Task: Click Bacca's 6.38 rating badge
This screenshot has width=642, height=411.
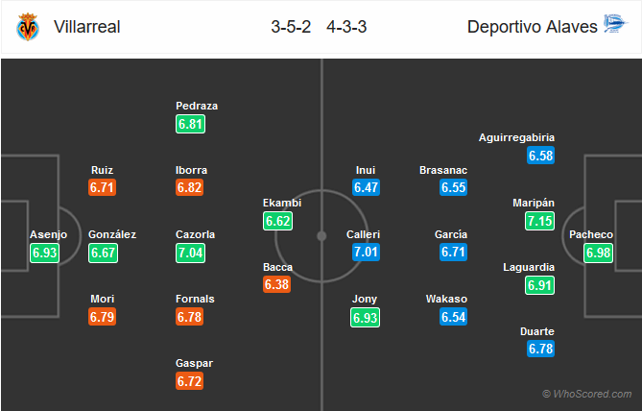Action: point(277,284)
